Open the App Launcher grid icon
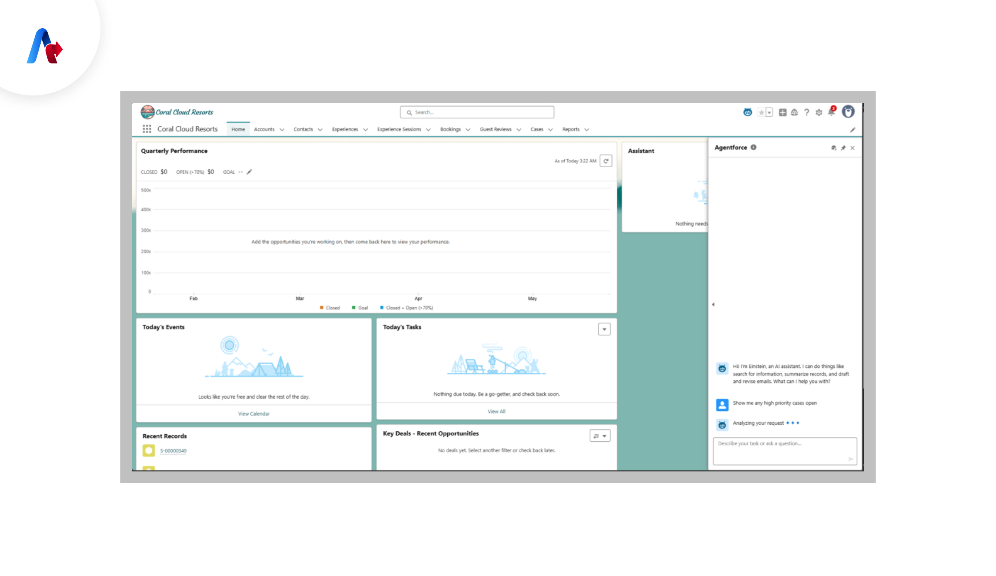The width and height of the screenshot is (996, 576). click(x=147, y=129)
